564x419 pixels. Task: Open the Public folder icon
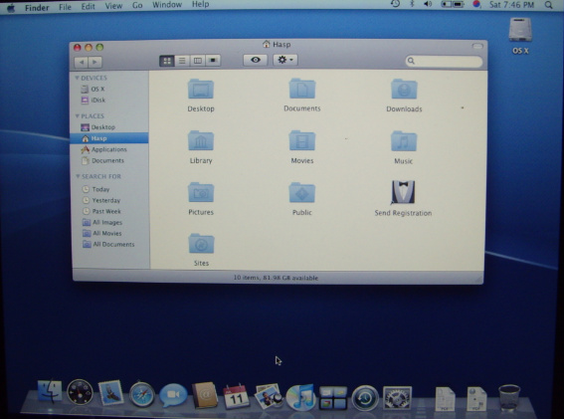coord(302,193)
